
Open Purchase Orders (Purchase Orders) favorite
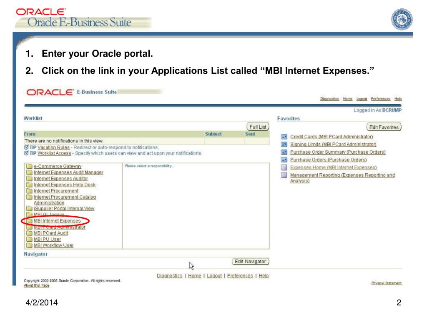[329, 160]
